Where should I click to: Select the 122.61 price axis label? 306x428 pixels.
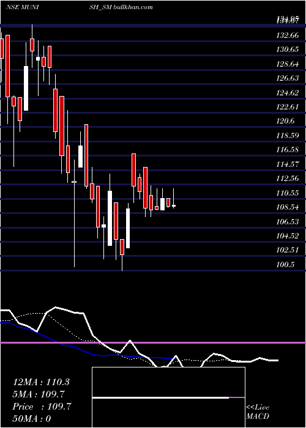pyautogui.click(x=288, y=107)
